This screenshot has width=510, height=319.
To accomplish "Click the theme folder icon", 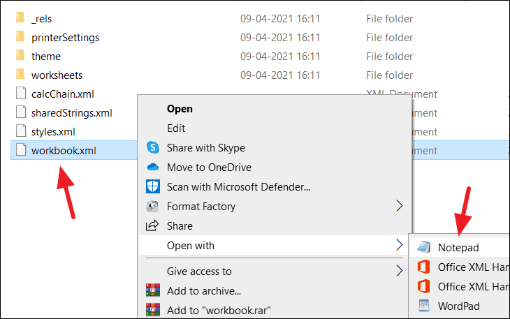I will click(20, 56).
